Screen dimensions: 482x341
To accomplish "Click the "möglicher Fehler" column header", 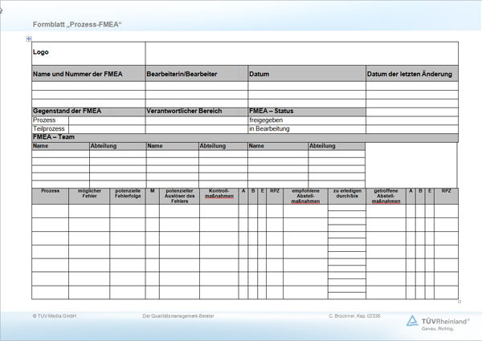I will [89, 193].
